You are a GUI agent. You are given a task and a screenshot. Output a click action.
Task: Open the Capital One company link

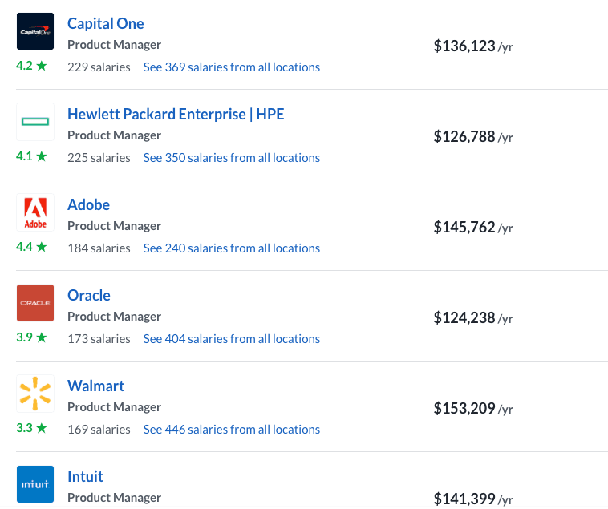[x=105, y=24]
